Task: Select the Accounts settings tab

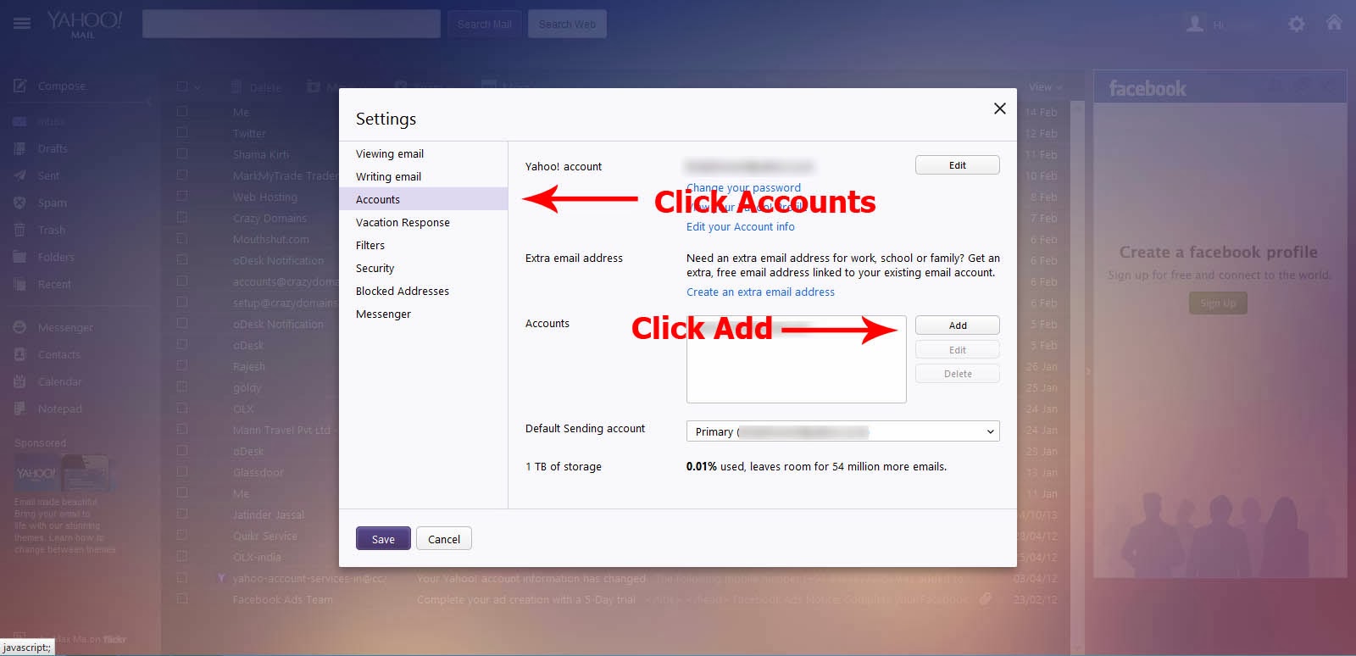Action: coord(424,199)
